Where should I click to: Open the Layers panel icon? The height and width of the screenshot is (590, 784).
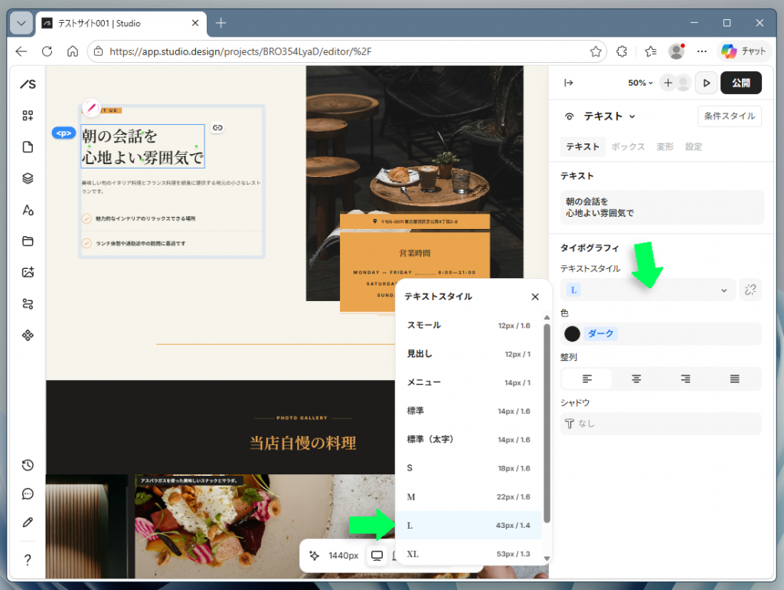(x=28, y=179)
